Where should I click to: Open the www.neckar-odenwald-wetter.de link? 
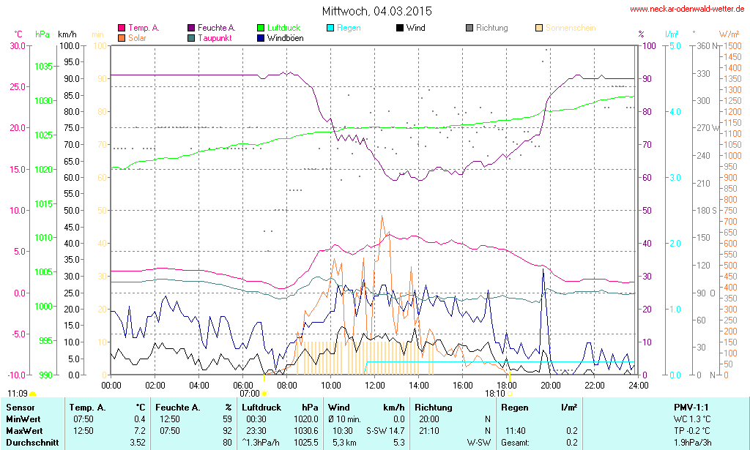point(687,10)
